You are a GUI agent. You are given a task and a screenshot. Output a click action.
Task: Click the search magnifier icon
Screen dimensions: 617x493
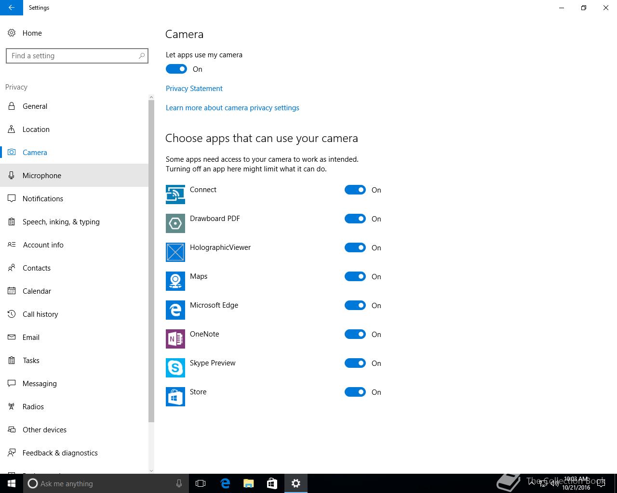point(141,56)
